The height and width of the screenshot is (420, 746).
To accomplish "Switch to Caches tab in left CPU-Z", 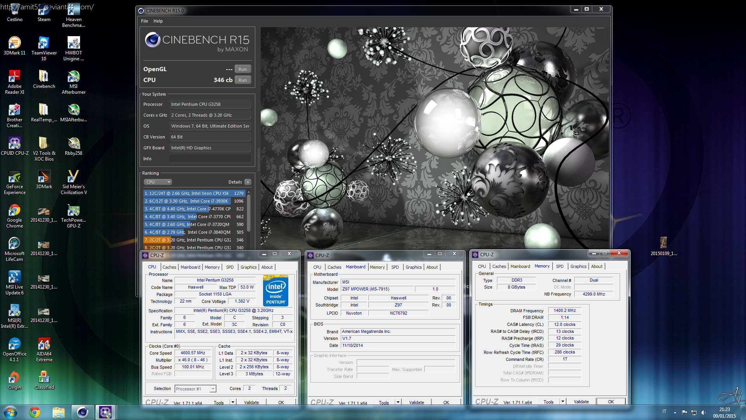I will (169, 267).
